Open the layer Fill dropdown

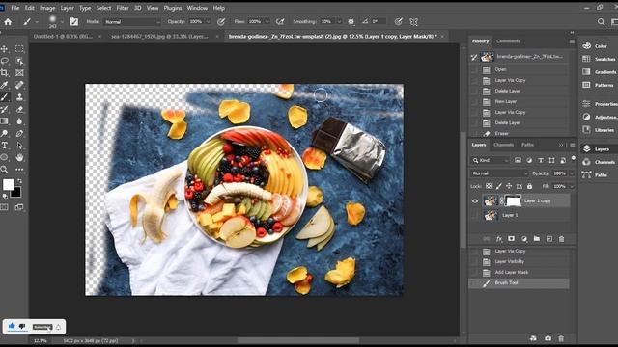click(x=572, y=186)
